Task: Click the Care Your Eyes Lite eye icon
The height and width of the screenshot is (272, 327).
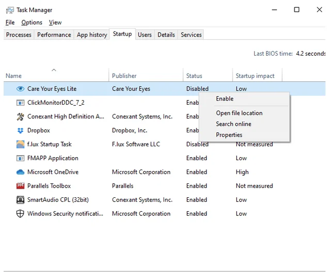Action: [20, 89]
